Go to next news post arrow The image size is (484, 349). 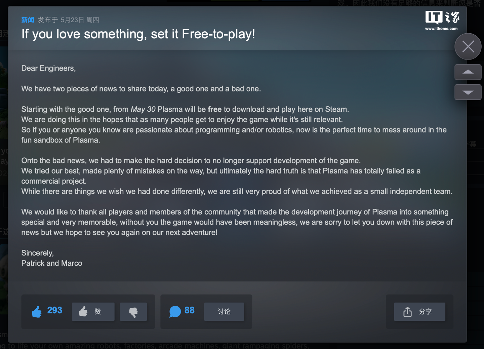tap(468, 92)
